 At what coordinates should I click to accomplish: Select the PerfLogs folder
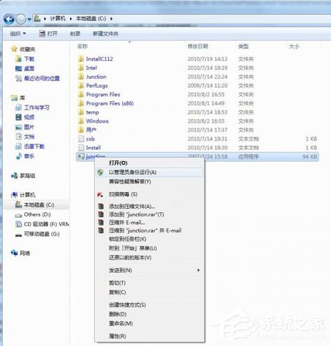click(96, 85)
